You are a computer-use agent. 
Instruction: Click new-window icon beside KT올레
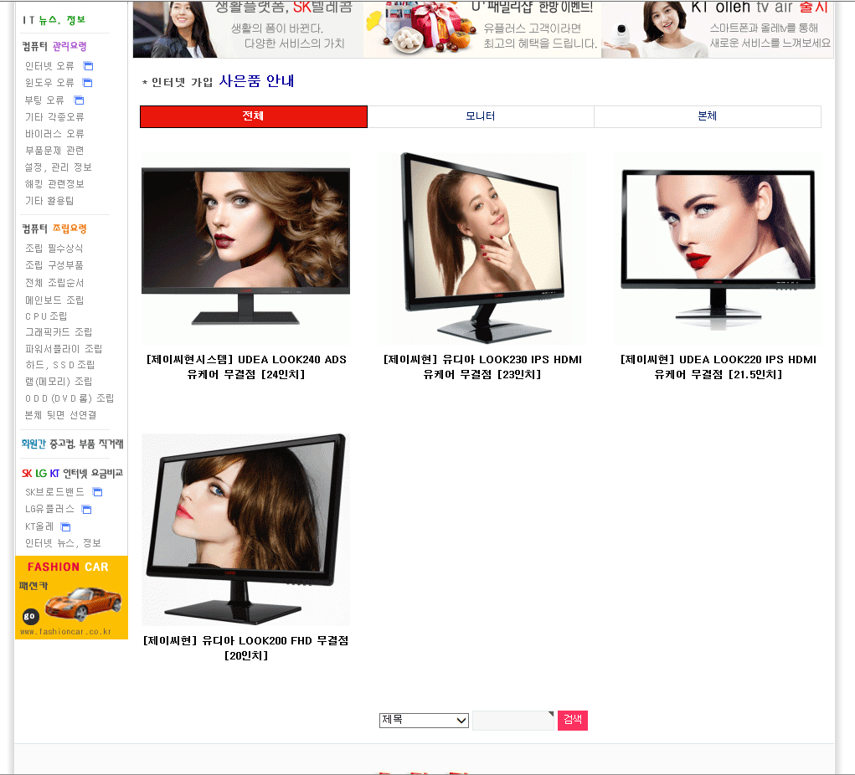coord(65,526)
